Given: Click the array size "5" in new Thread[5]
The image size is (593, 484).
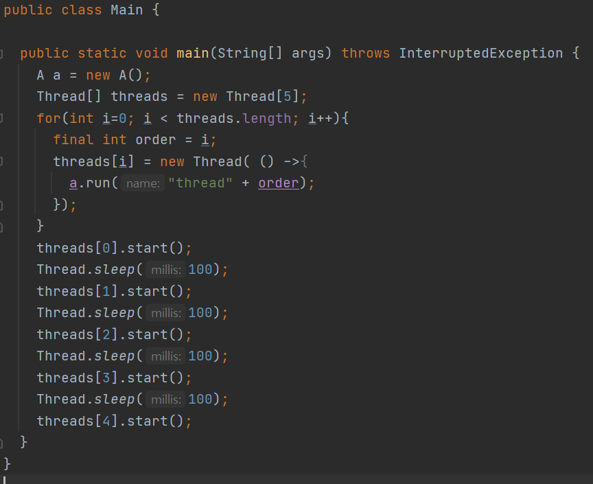Looking at the screenshot, I should (x=288, y=97).
